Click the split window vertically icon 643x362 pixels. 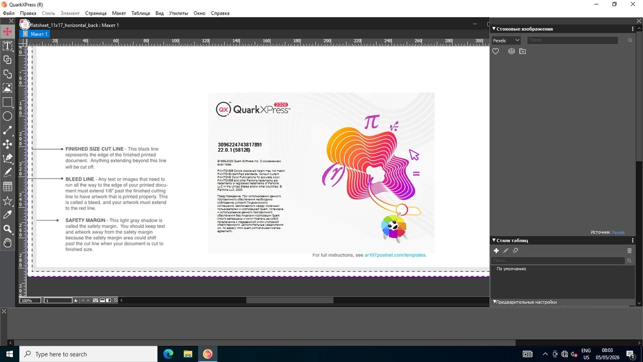(x=108, y=300)
